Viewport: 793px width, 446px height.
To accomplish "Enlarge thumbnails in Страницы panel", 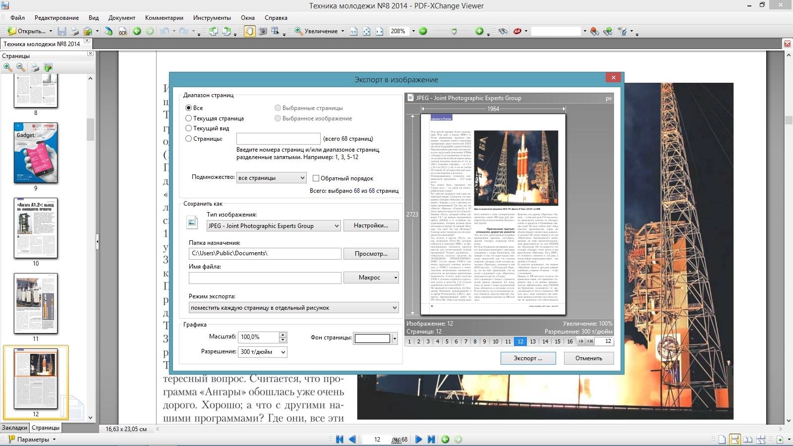I will [x=8, y=67].
